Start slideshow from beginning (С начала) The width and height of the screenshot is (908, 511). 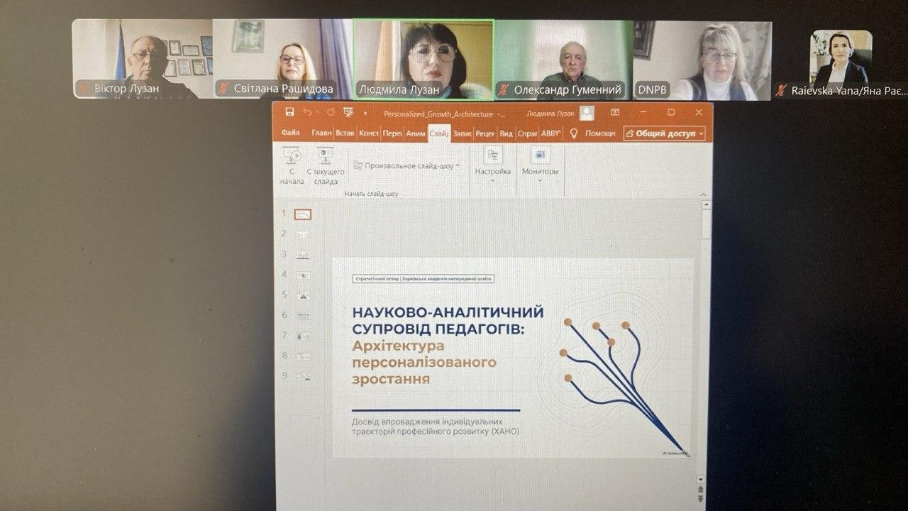(292, 165)
